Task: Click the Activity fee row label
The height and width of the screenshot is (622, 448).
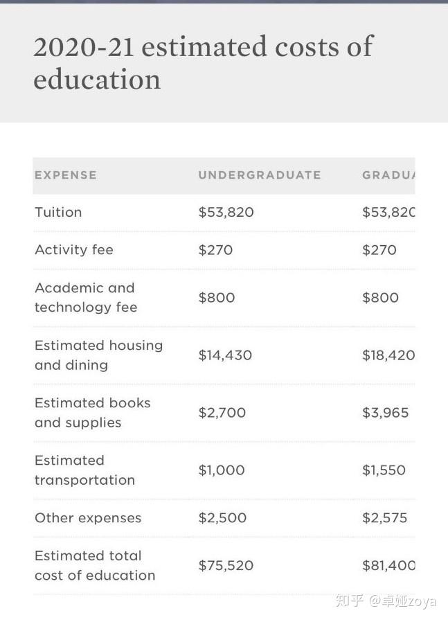Action: pyautogui.click(x=74, y=250)
